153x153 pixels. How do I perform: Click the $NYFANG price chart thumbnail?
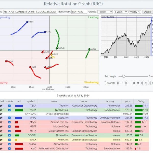pos(126,36)
